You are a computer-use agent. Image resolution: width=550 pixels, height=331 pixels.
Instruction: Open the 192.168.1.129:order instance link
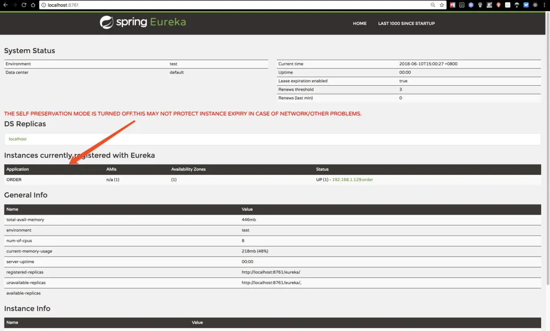[353, 180]
